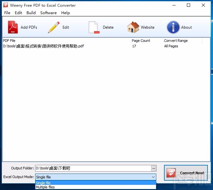
Task: Open the Build menu
Action: point(31,13)
